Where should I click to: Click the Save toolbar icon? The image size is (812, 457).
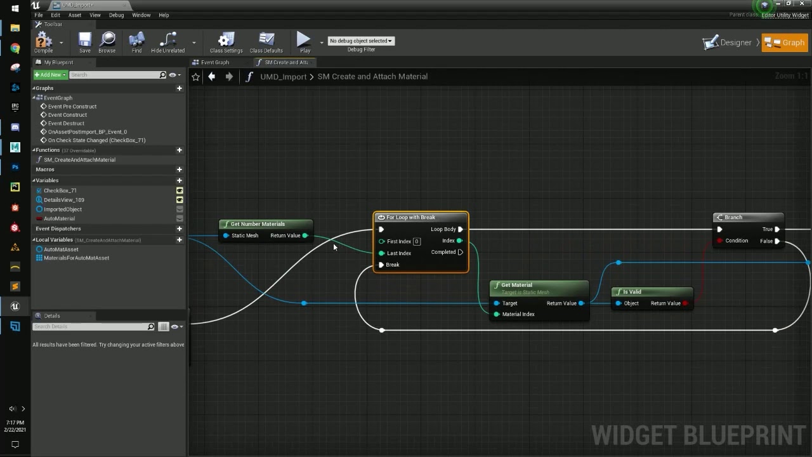84,43
